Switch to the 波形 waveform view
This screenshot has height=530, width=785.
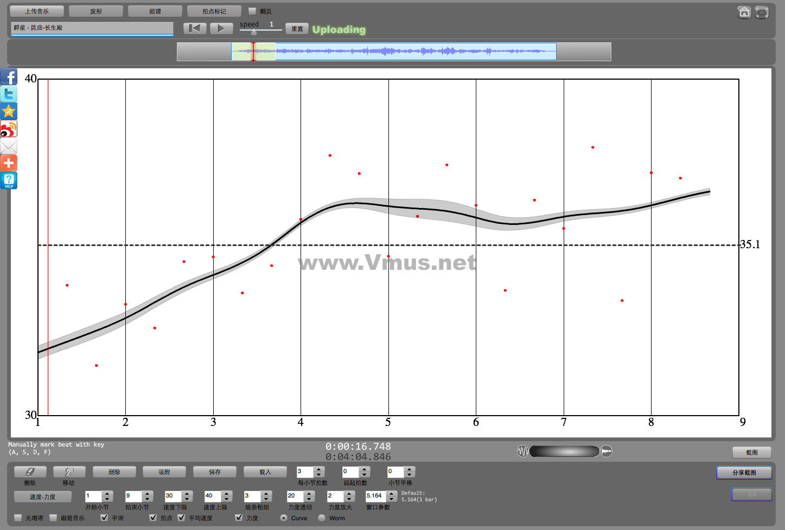96,11
